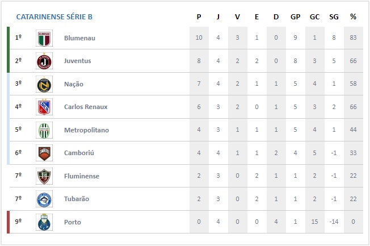This screenshot has height=246, width=370.
Task: Click the V wins column header
Action: pos(237,17)
